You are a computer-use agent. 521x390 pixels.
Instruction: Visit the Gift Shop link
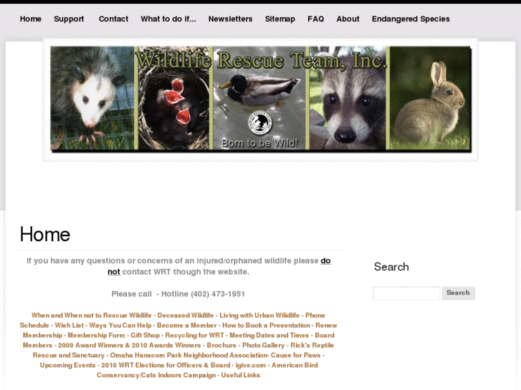(145, 335)
